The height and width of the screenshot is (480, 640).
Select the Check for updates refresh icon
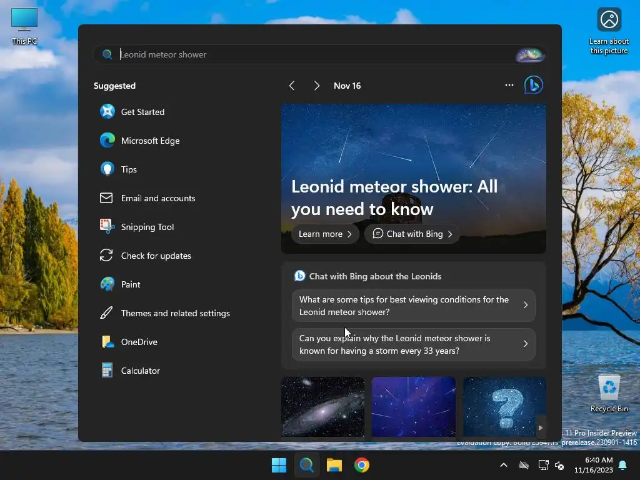click(106, 256)
